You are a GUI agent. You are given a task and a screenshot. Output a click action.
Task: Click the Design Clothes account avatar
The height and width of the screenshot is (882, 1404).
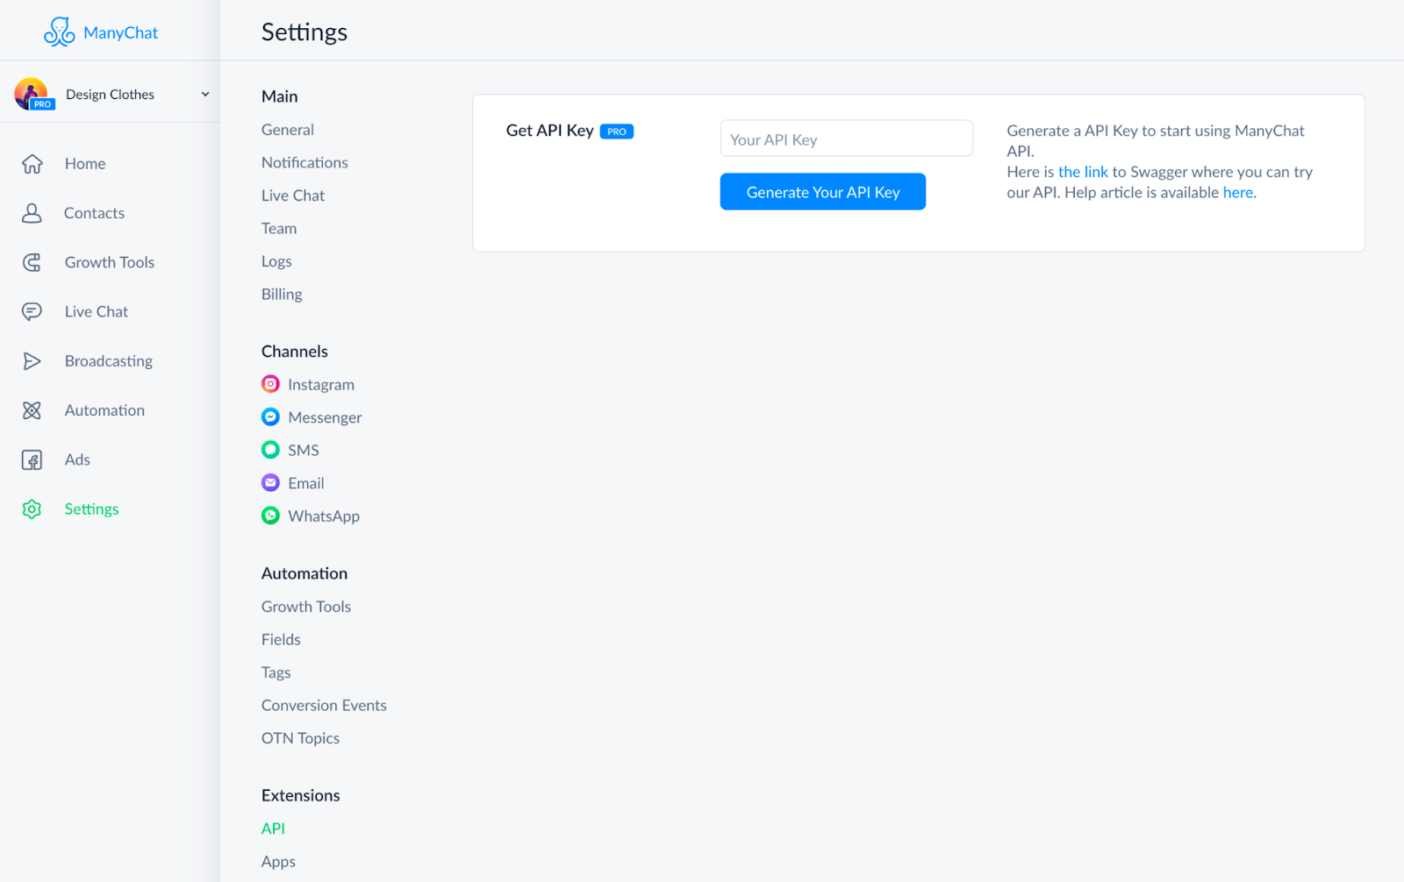[32, 94]
